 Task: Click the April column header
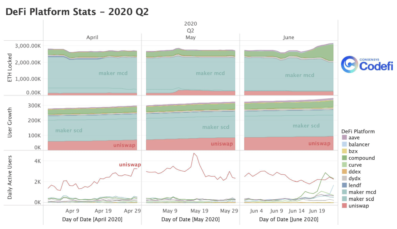coord(92,37)
